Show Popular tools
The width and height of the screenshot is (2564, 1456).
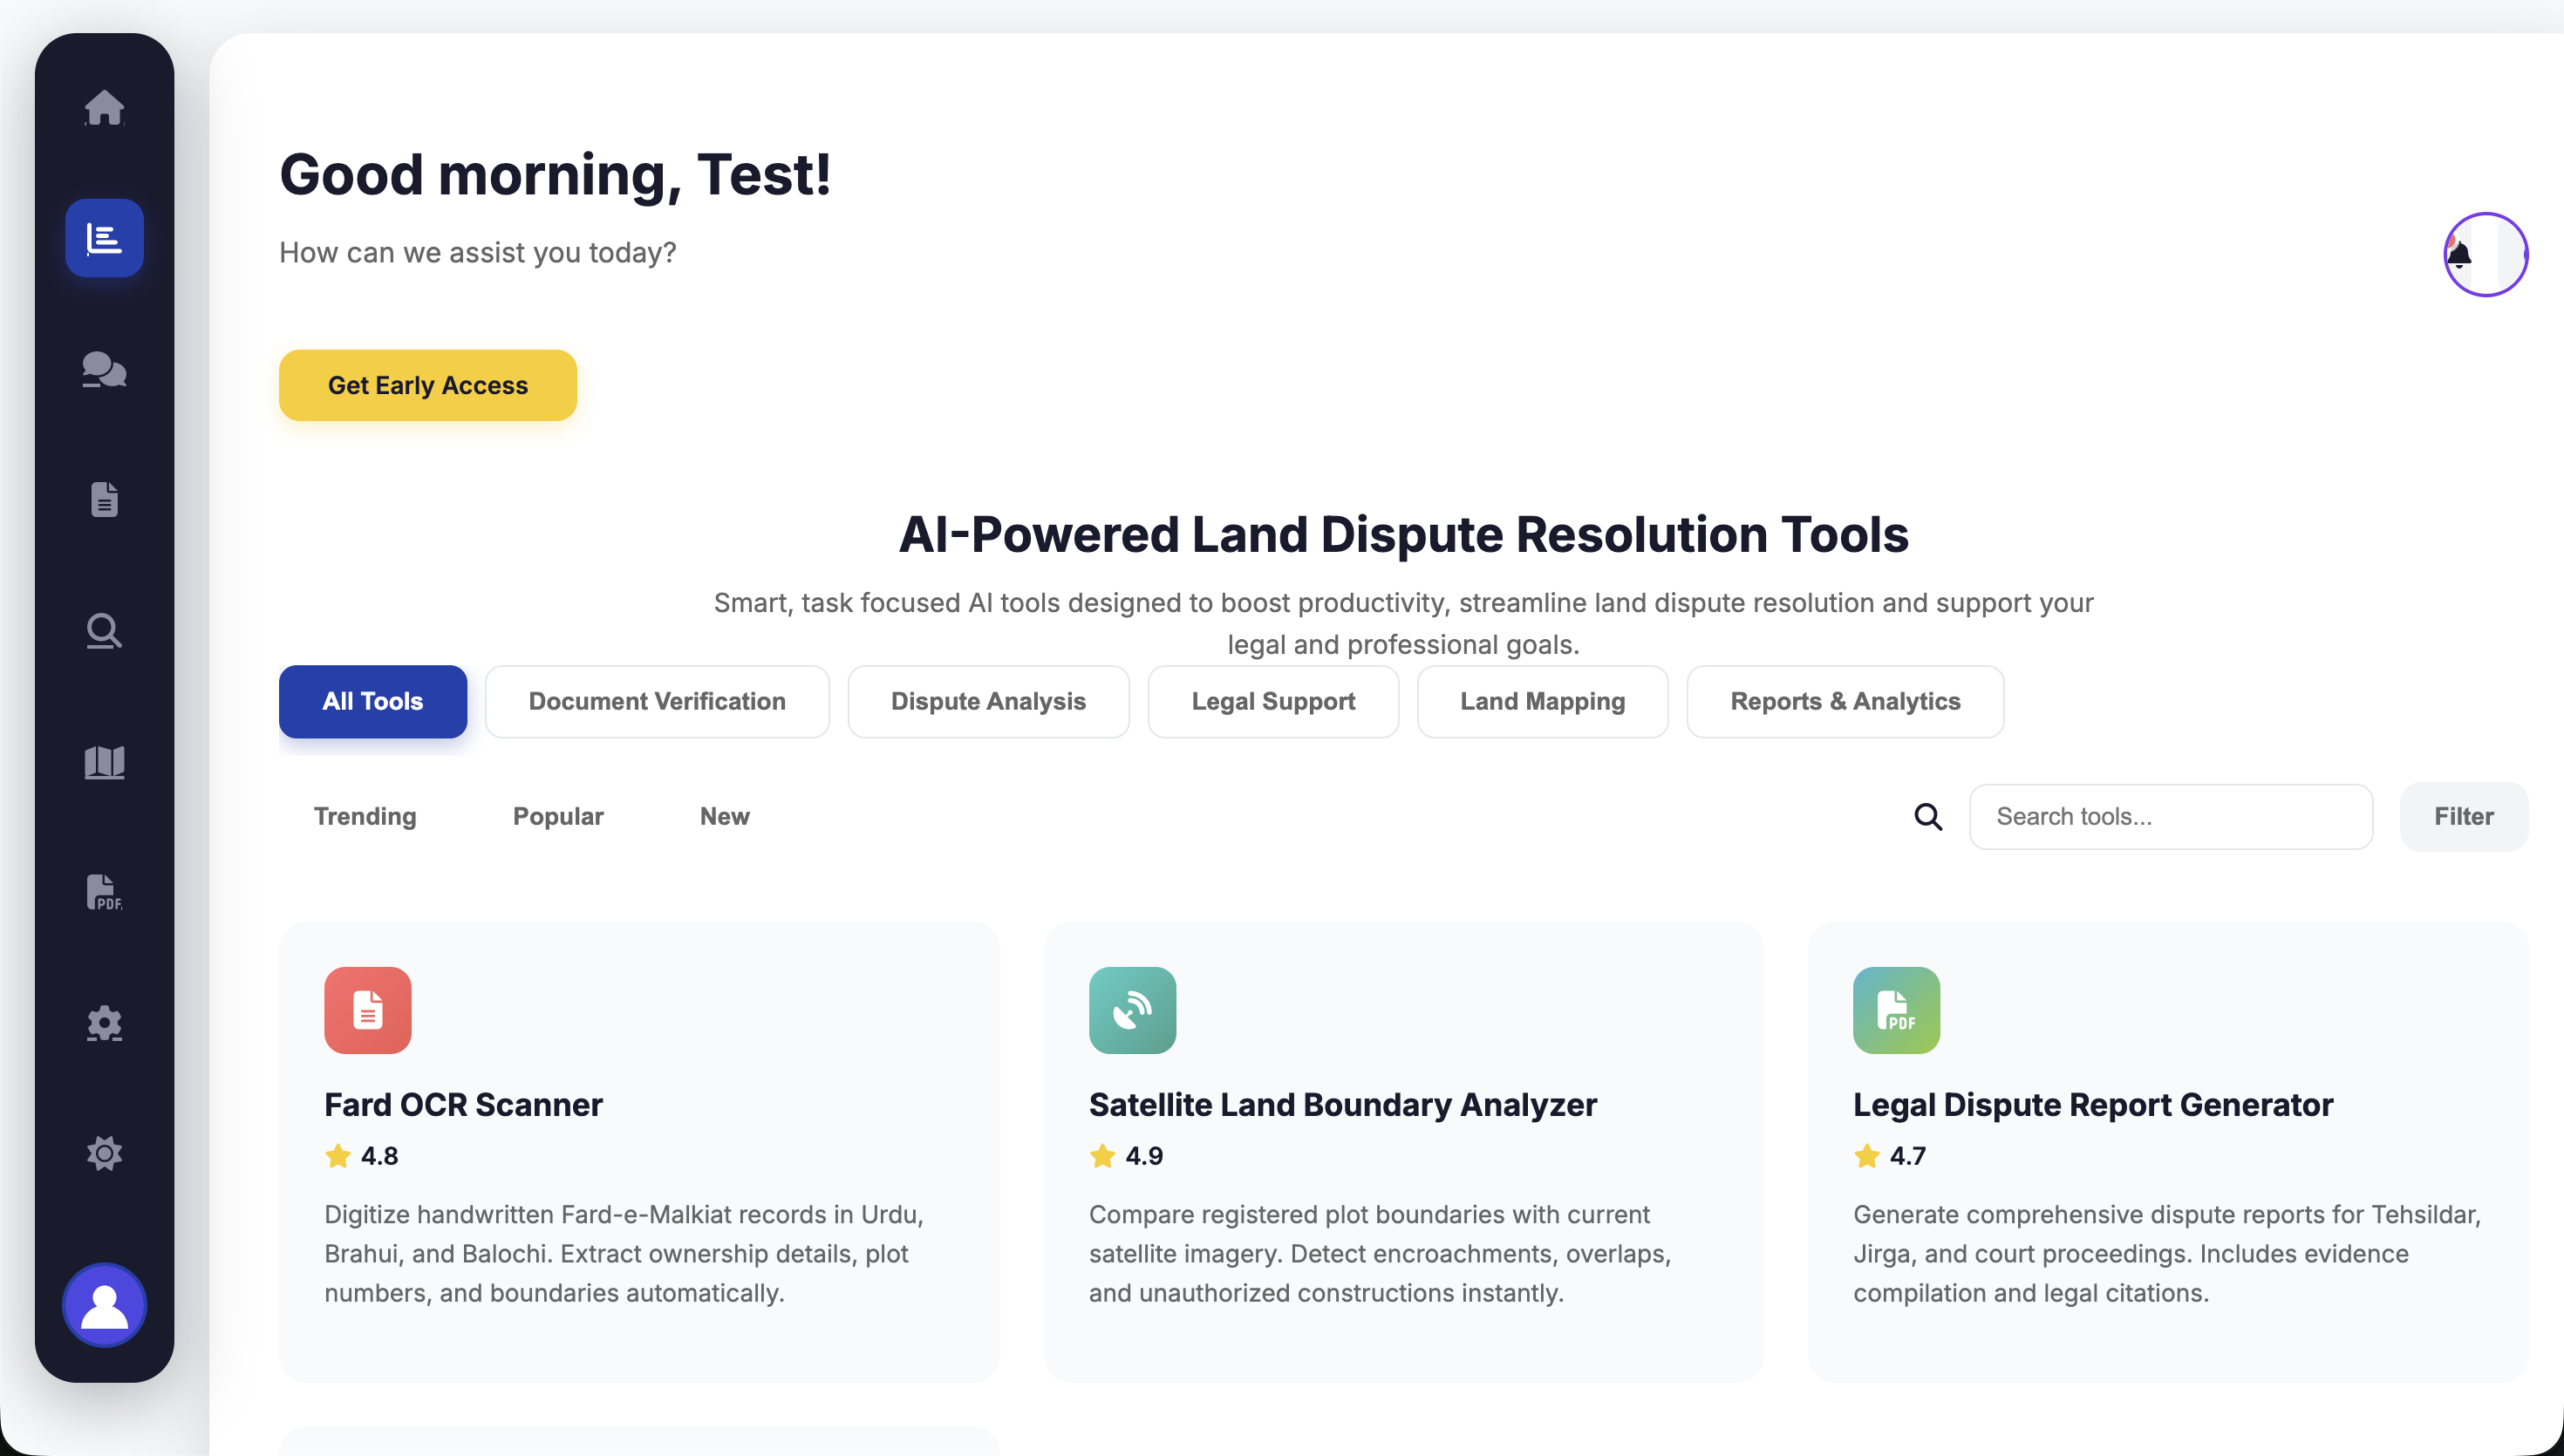[x=558, y=817]
